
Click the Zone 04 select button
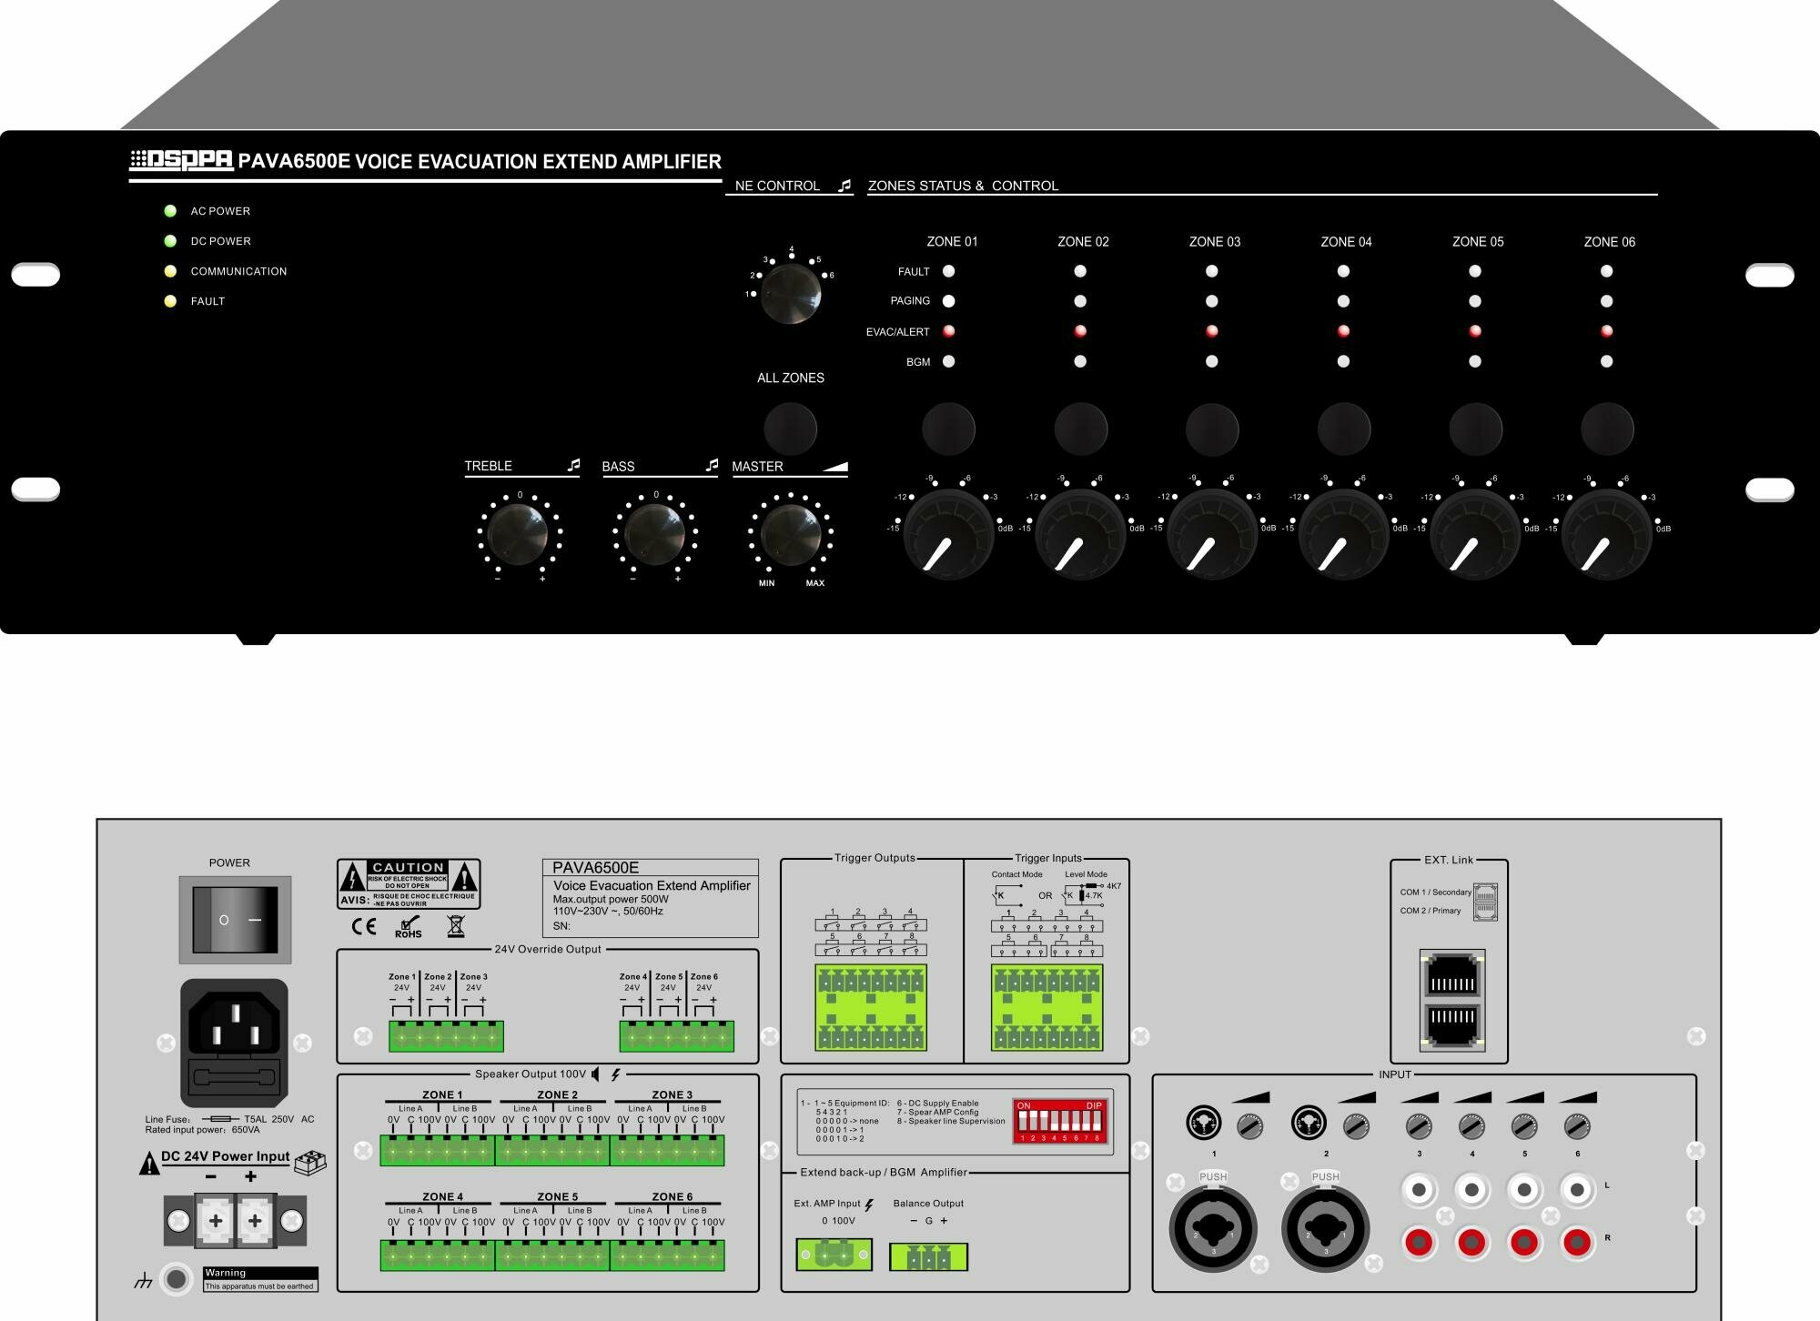[x=1343, y=429]
